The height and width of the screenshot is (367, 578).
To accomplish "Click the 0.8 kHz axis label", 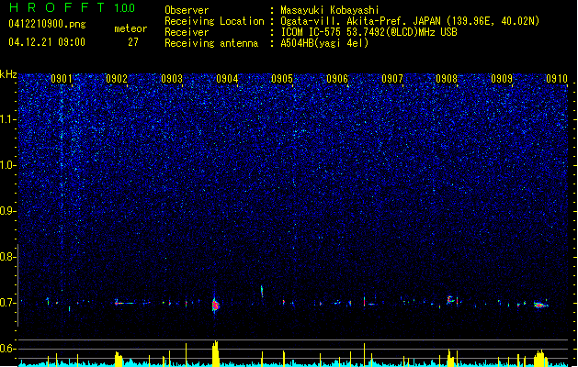I will click(x=8, y=257).
